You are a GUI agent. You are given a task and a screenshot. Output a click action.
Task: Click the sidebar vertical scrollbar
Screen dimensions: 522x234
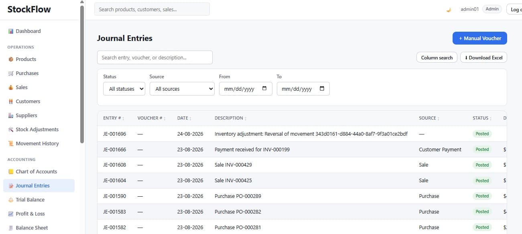[82, 74]
